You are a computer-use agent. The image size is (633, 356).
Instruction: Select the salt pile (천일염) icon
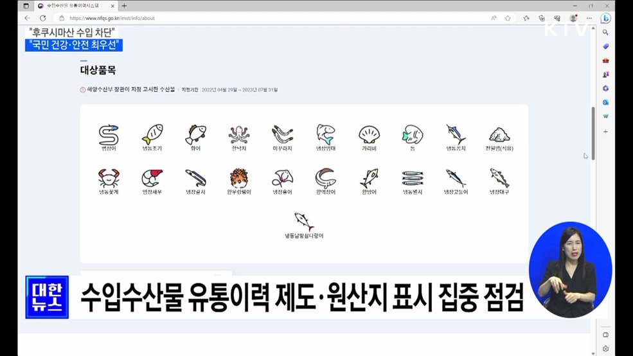click(x=499, y=134)
